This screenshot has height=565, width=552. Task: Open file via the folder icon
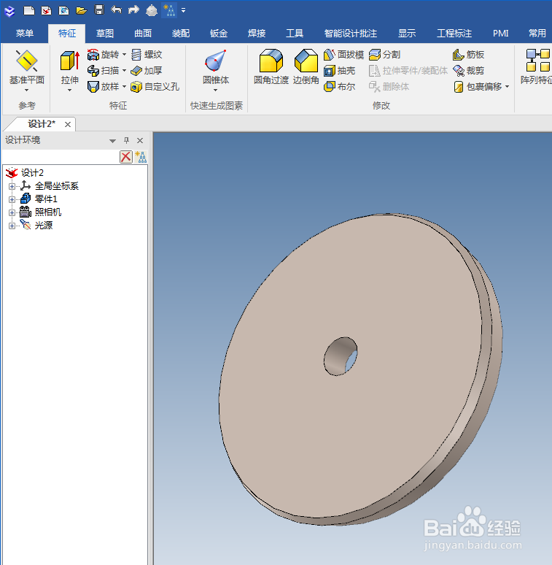[82, 10]
